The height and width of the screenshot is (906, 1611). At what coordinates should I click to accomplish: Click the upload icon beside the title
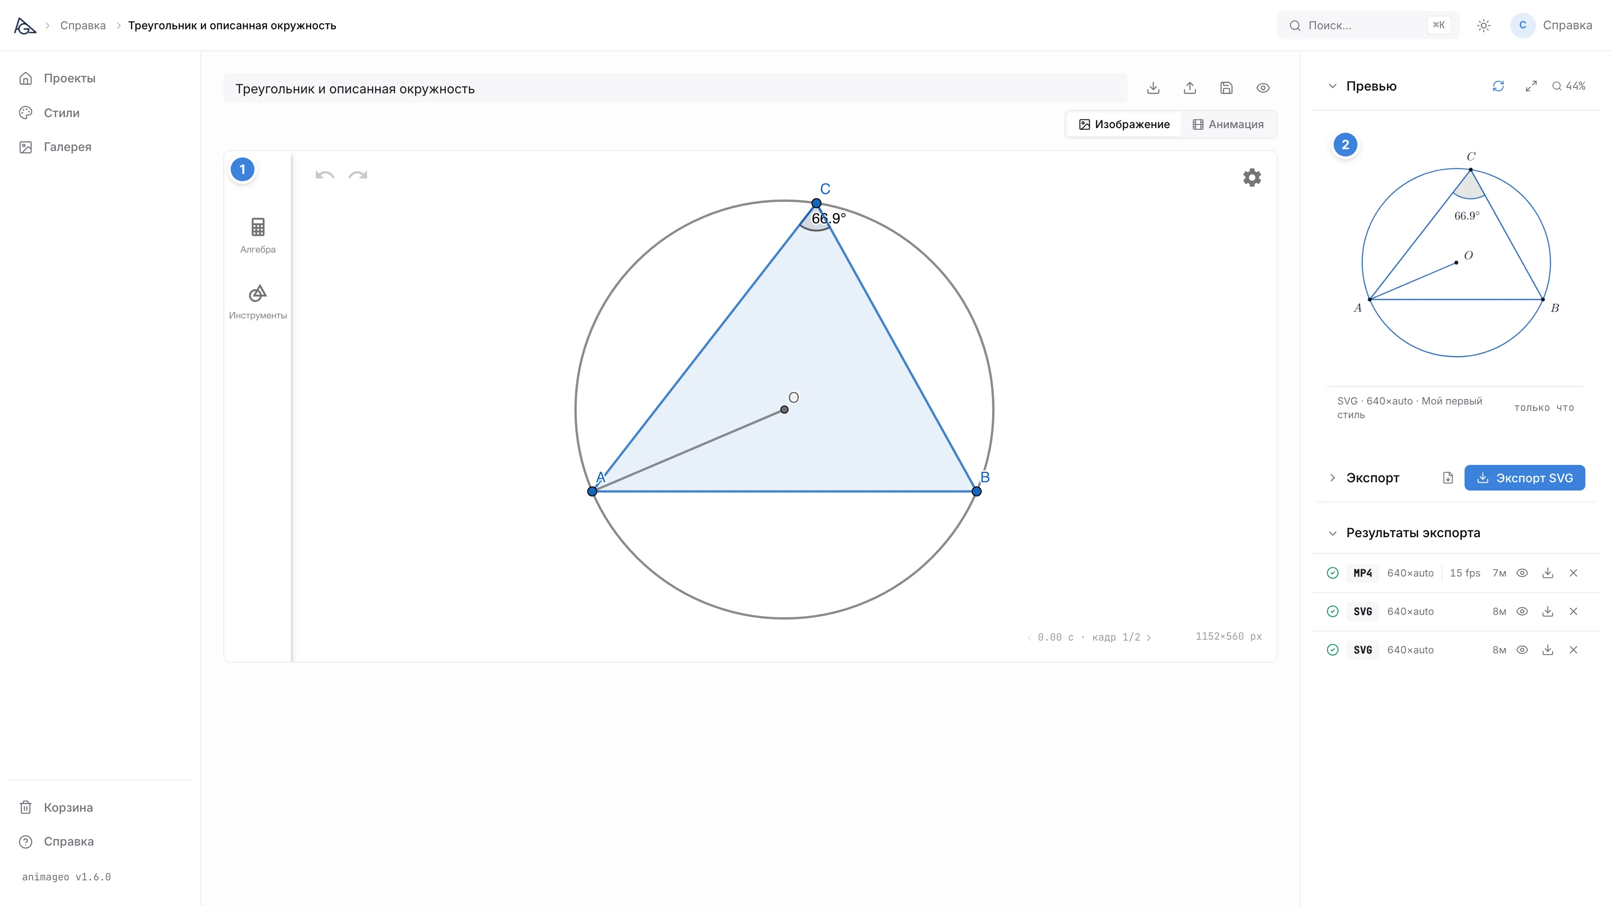1189,88
